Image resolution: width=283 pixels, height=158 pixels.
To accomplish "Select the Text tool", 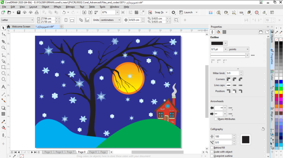I will tap(3, 87).
